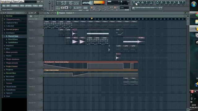
Task: Click to enable online news button
Action: click(147, 8)
